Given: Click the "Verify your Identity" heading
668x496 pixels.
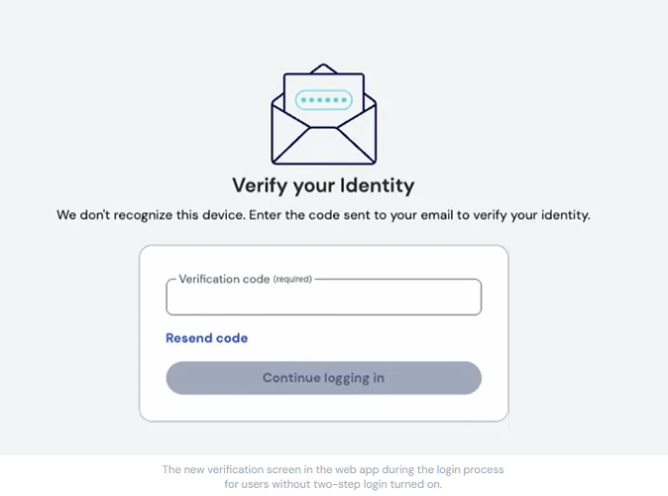Looking at the screenshot, I should click(x=323, y=186).
